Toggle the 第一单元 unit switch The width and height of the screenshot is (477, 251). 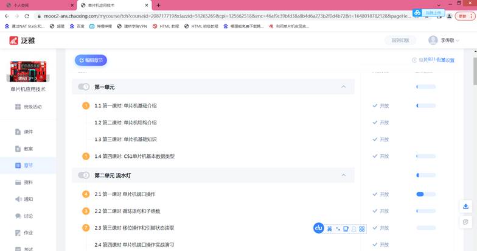(x=83, y=87)
